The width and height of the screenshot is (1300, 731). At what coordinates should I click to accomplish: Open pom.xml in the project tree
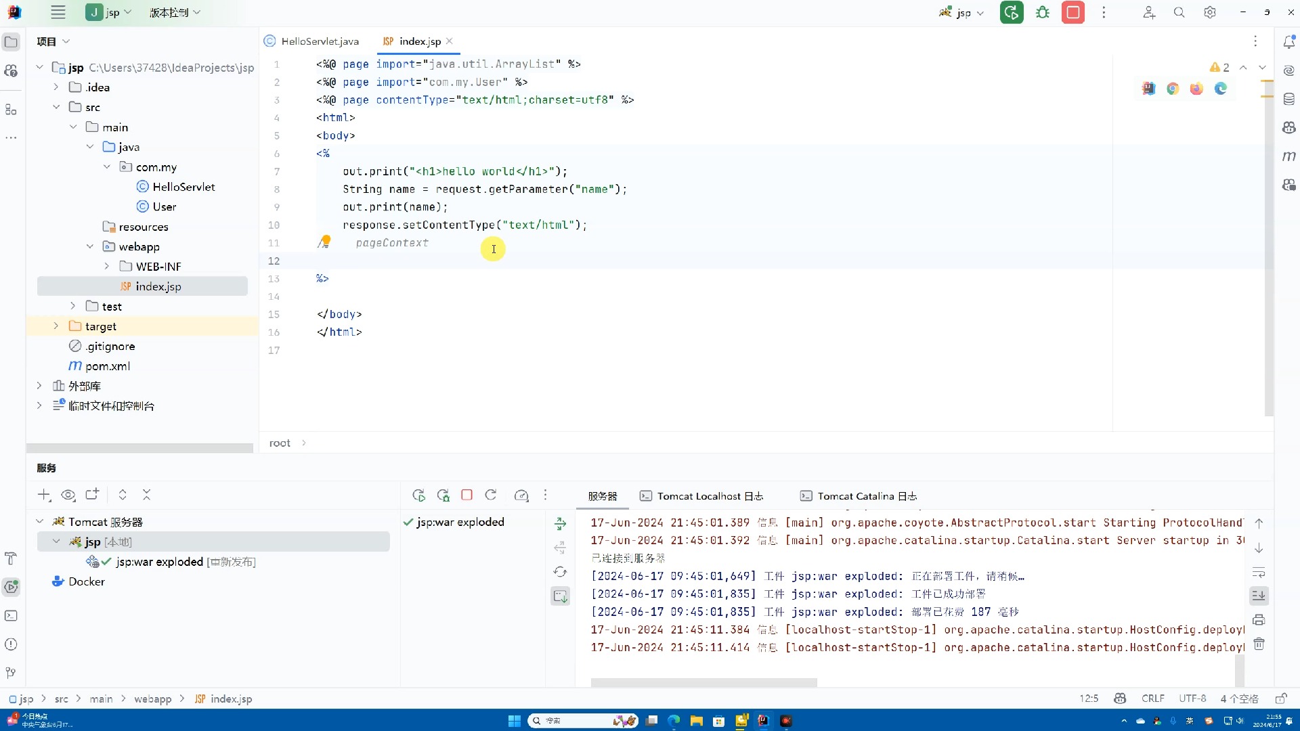click(x=100, y=366)
